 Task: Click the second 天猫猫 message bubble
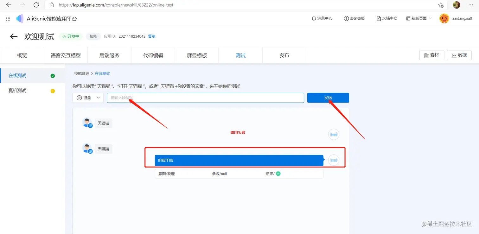103,149
